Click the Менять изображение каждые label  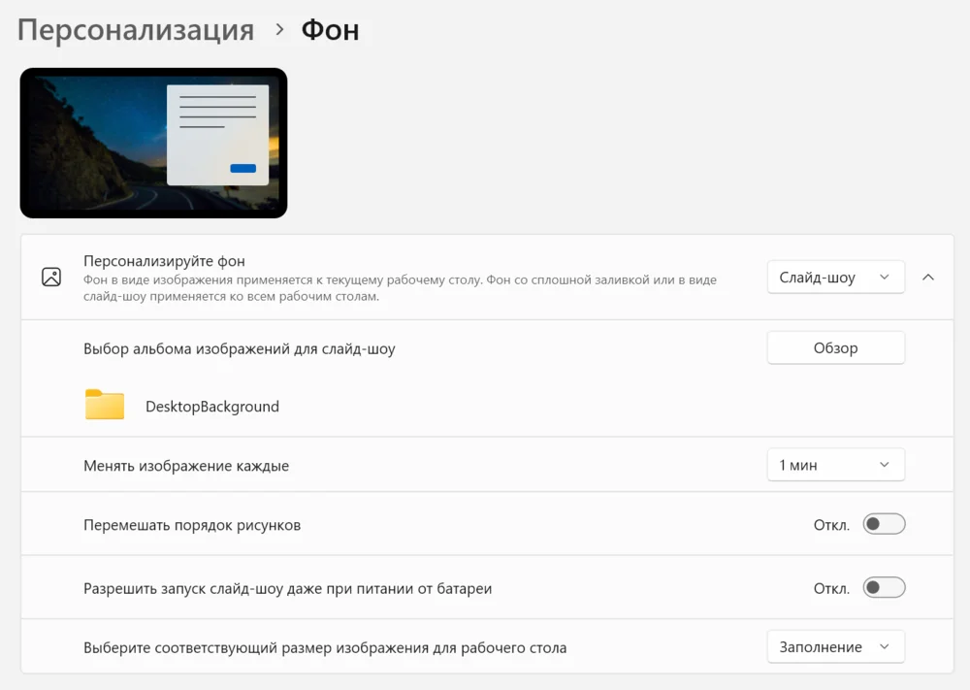[x=186, y=466]
